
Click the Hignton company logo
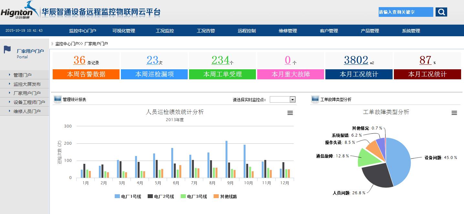[19, 11]
